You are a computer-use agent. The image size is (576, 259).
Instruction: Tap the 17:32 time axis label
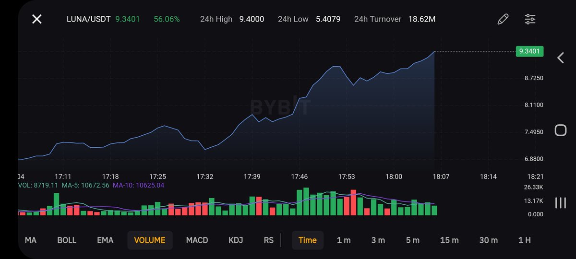coord(205,177)
